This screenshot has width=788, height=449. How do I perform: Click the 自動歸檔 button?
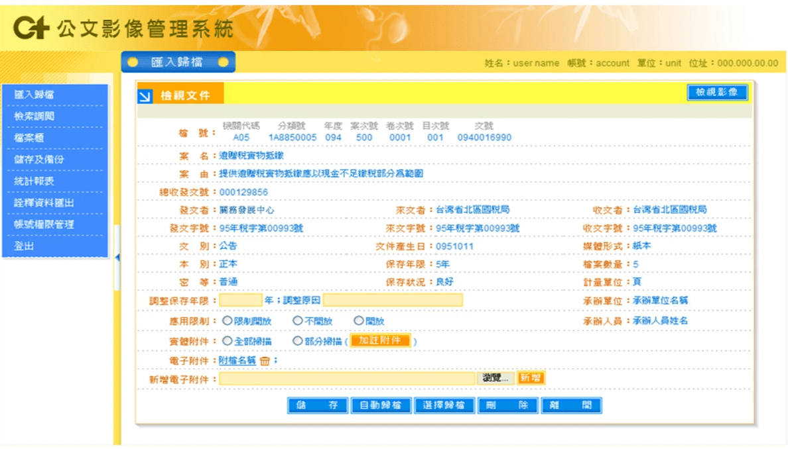pos(381,405)
